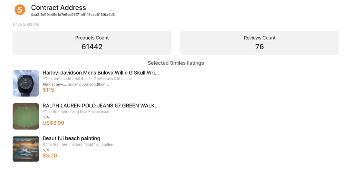Open the green Ralph Lauren jeans thumbnail
The height and width of the screenshot is (169, 348).
26,116
